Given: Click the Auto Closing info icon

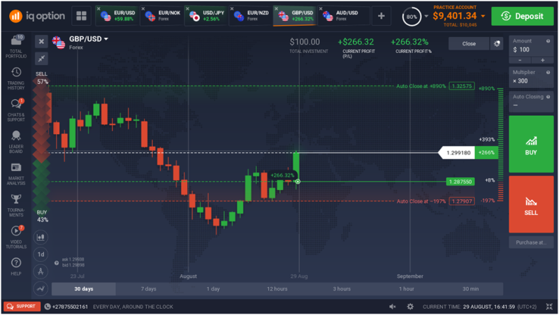Looking at the screenshot, I should [x=548, y=96].
